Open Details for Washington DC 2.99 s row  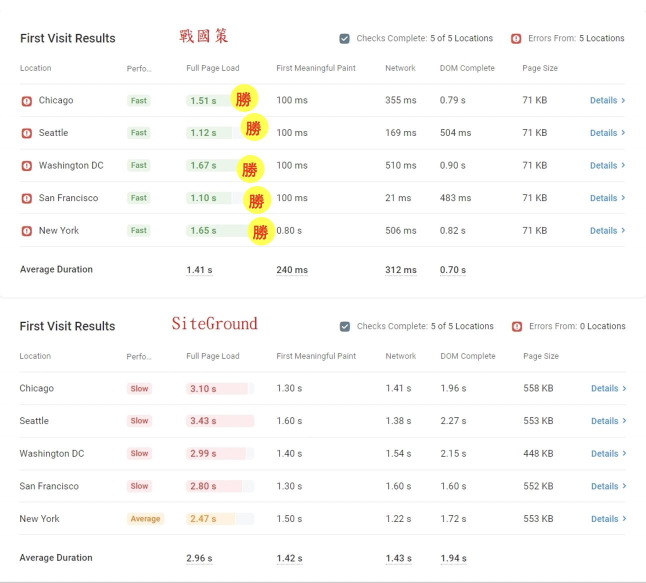pos(608,453)
